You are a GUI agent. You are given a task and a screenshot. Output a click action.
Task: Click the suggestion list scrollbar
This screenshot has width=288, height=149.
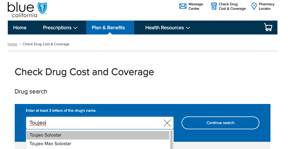coord(172,140)
